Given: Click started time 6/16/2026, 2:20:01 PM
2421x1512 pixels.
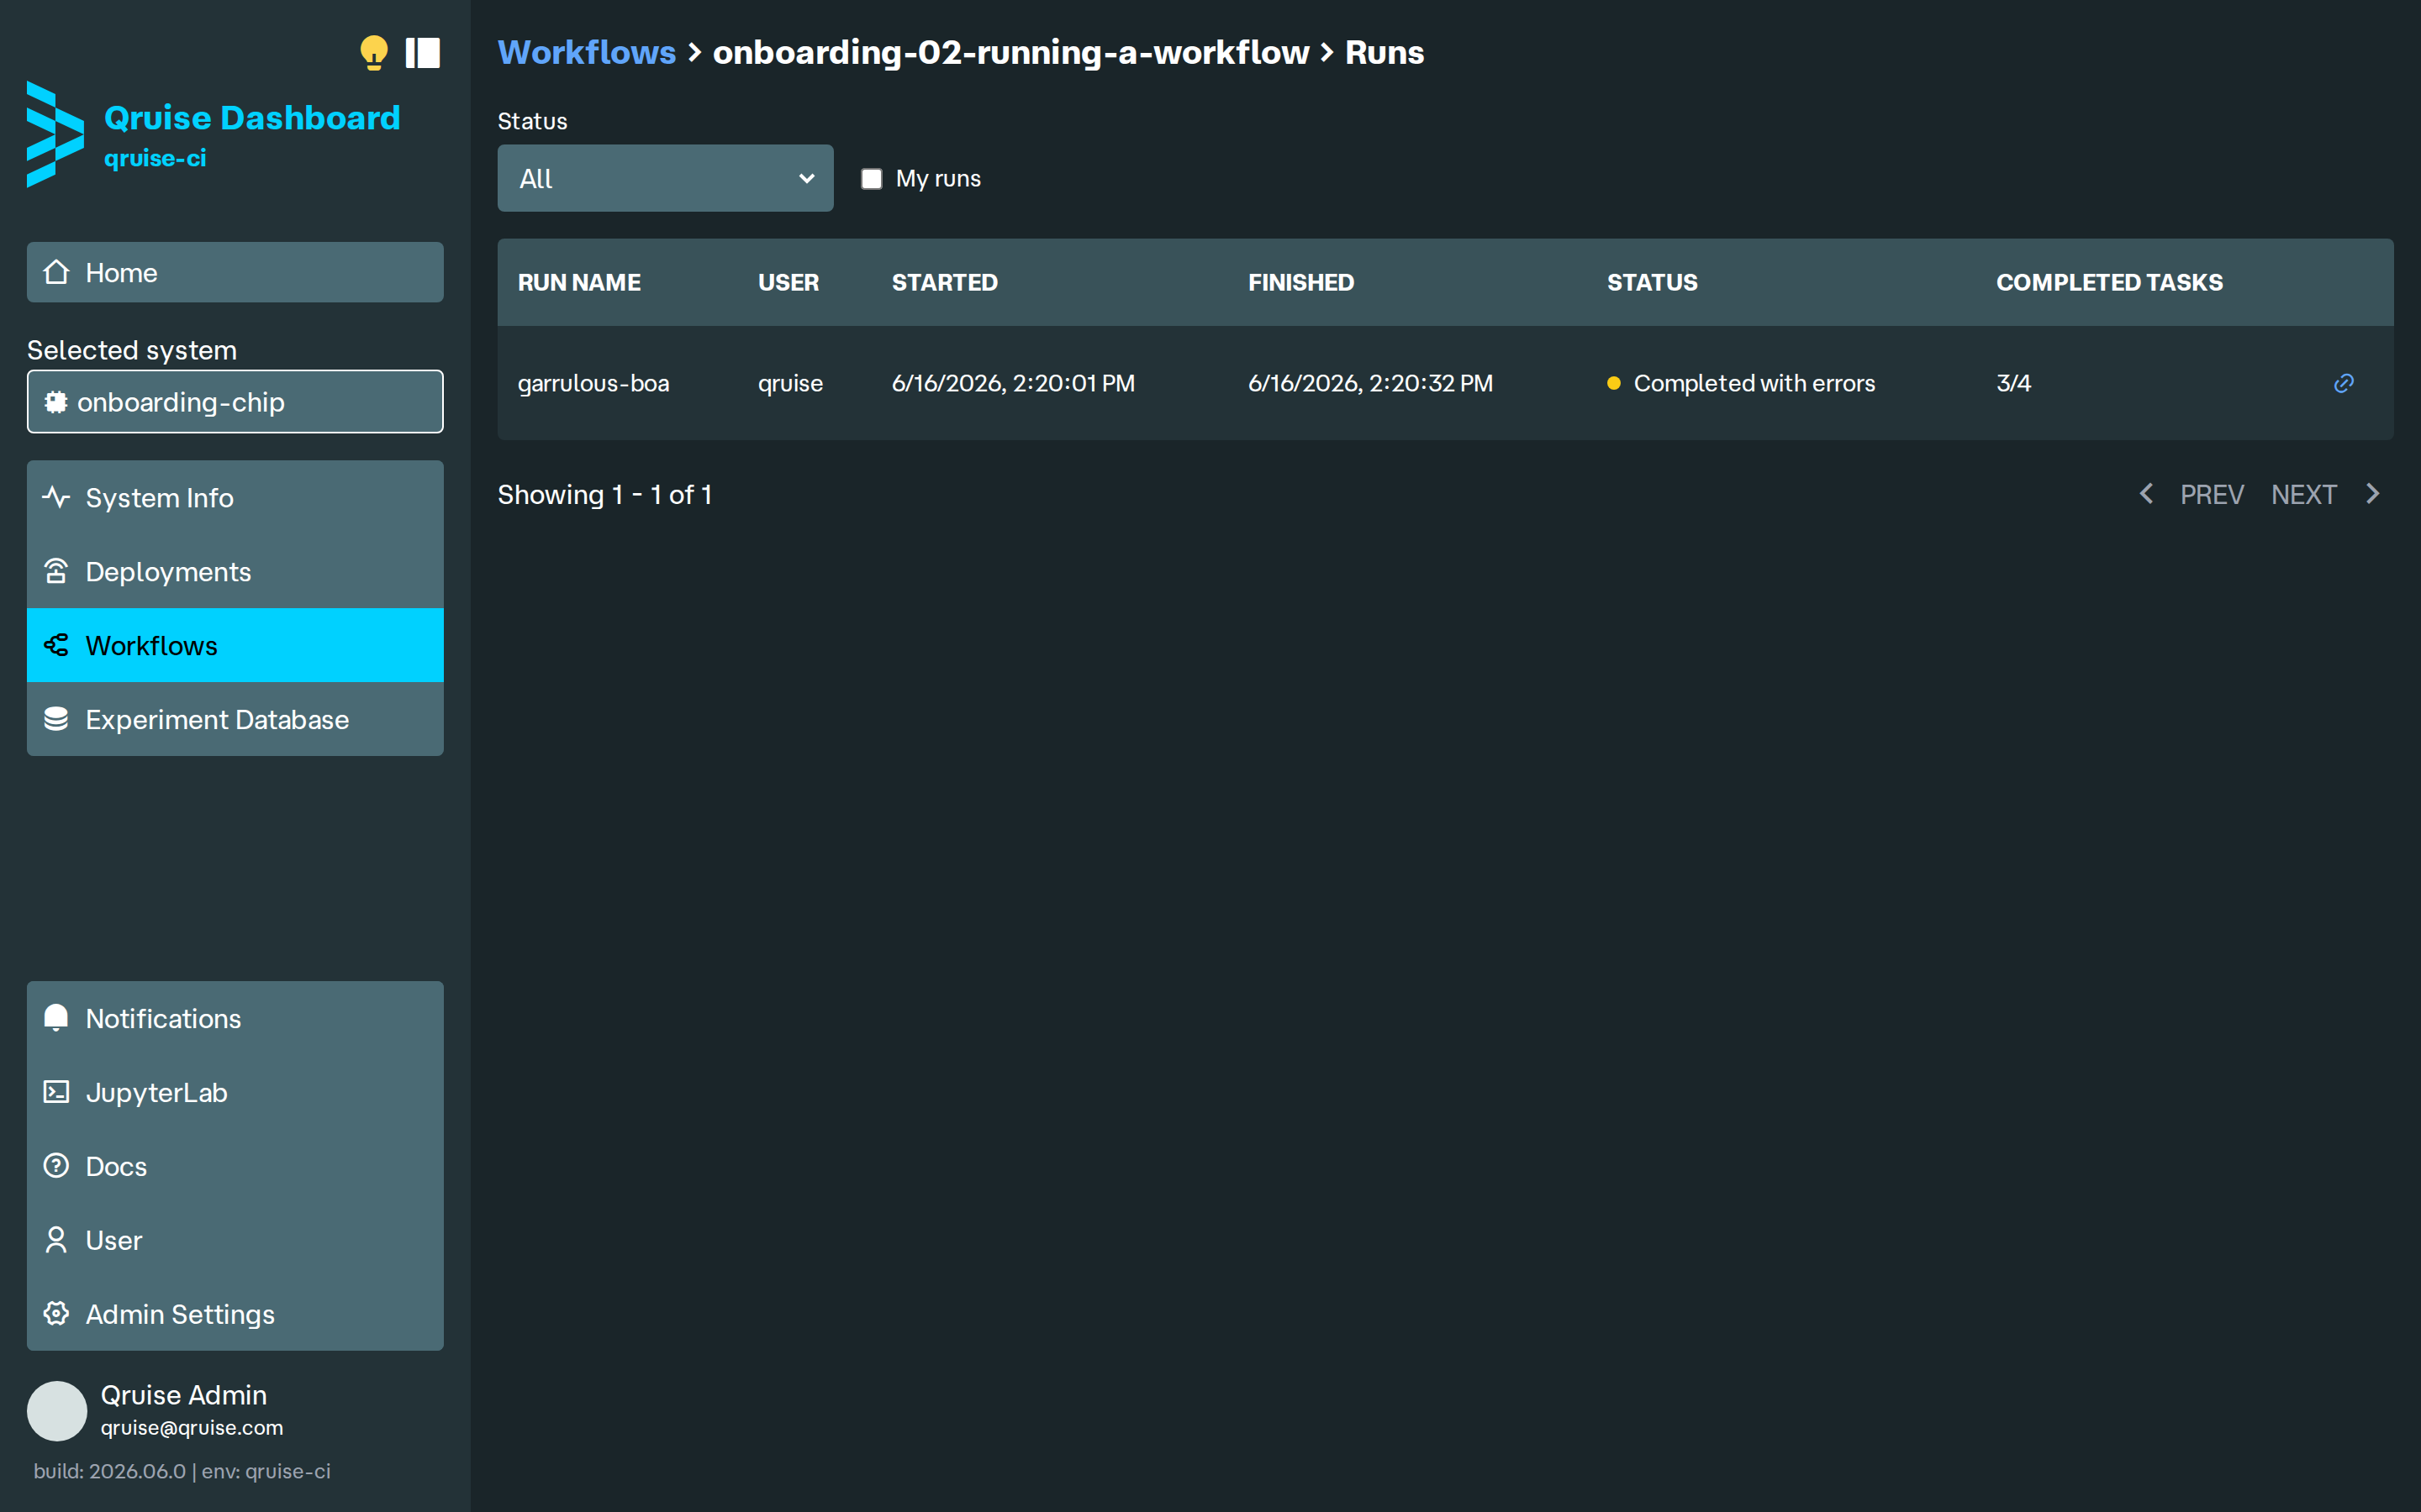Looking at the screenshot, I should click(x=1014, y=383).
